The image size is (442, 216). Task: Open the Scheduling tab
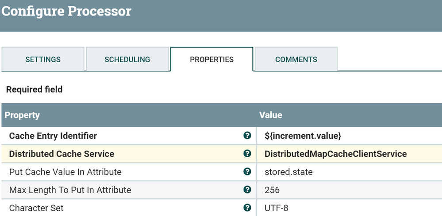[x=127, y=59]
